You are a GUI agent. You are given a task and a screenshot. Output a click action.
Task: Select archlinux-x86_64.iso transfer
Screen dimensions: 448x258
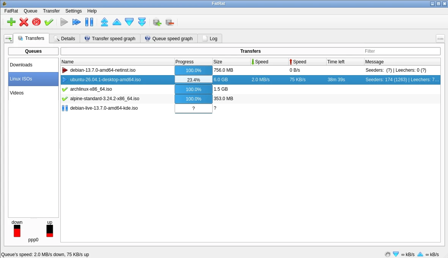pyautogui.click(x=251, y=89)
